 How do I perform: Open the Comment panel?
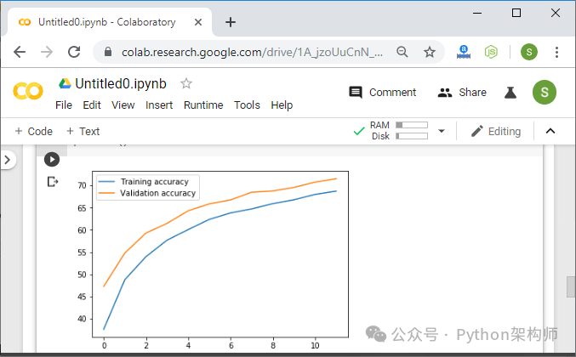[x=382, y=92]
